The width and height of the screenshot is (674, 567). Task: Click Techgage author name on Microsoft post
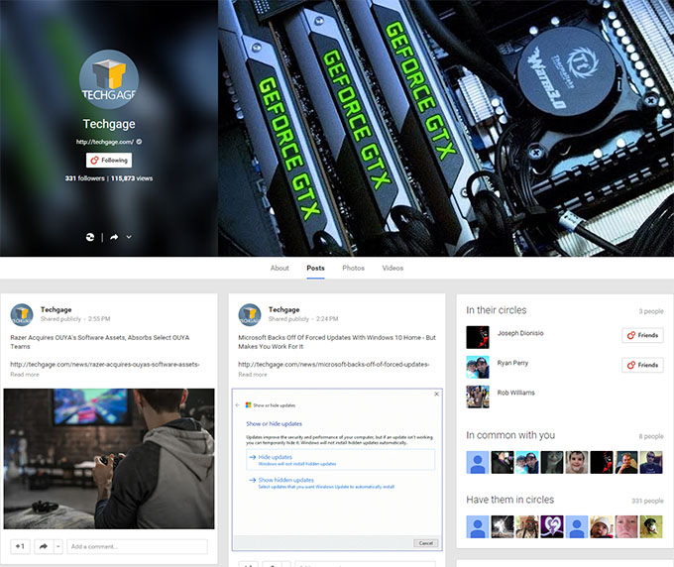pyautogui.click(x=284, y=309)
